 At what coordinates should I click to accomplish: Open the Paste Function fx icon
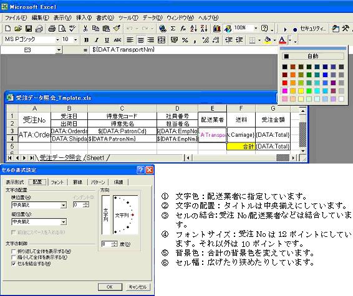pos(183,29)
